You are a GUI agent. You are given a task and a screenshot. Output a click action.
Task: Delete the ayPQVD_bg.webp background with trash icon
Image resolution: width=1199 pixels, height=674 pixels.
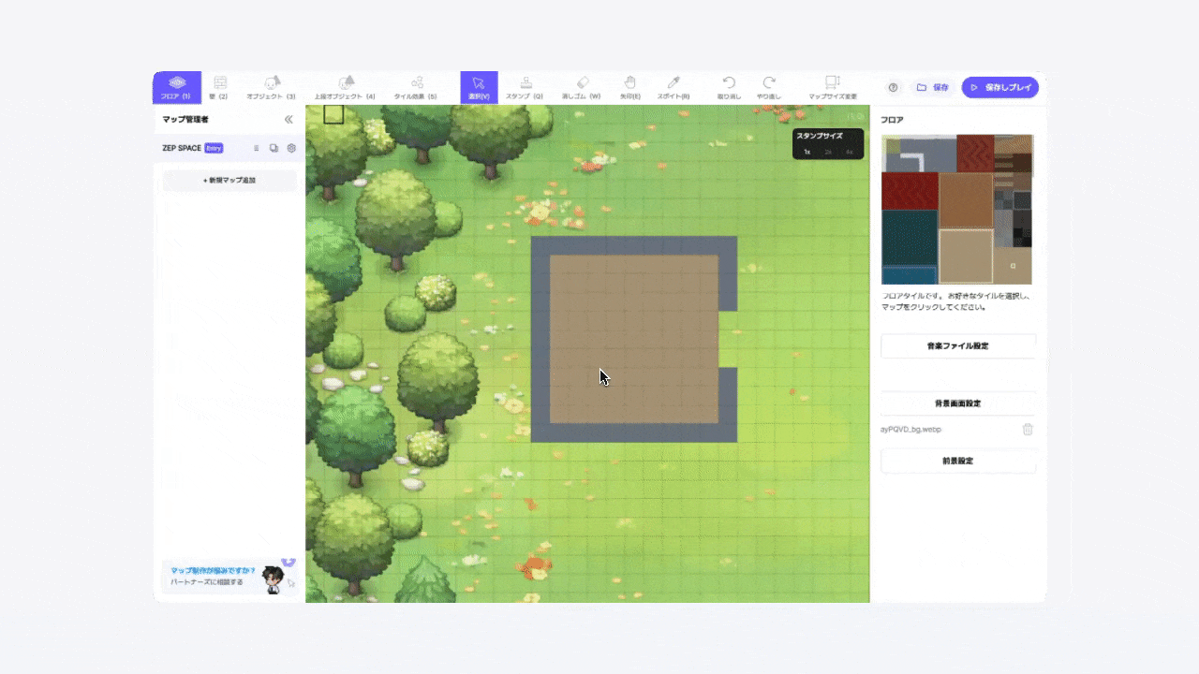click(1028, 429)
